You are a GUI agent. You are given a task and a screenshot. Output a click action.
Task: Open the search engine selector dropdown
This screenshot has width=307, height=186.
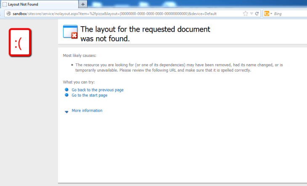click(272, 13)
